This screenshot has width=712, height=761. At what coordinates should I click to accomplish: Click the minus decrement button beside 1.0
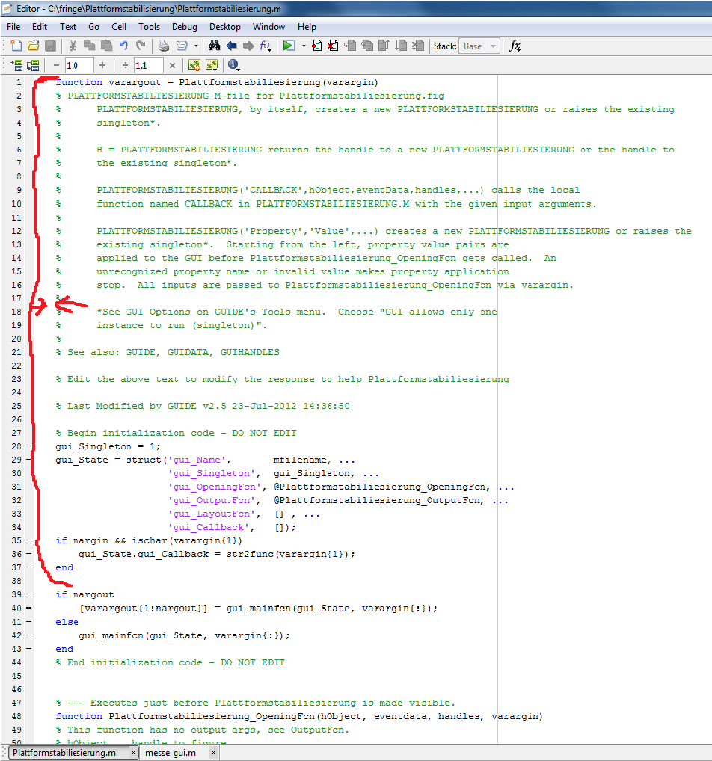pyautogui.click(x=56, y=66)
